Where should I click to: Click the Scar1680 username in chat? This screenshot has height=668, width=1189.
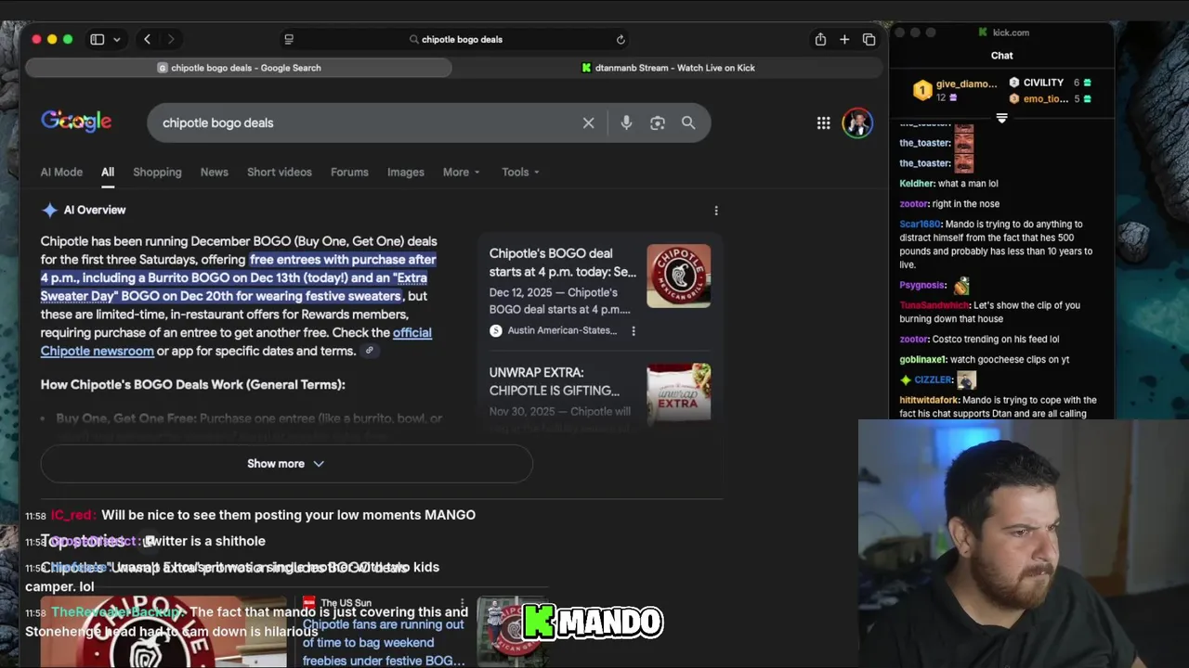point(921,224)
